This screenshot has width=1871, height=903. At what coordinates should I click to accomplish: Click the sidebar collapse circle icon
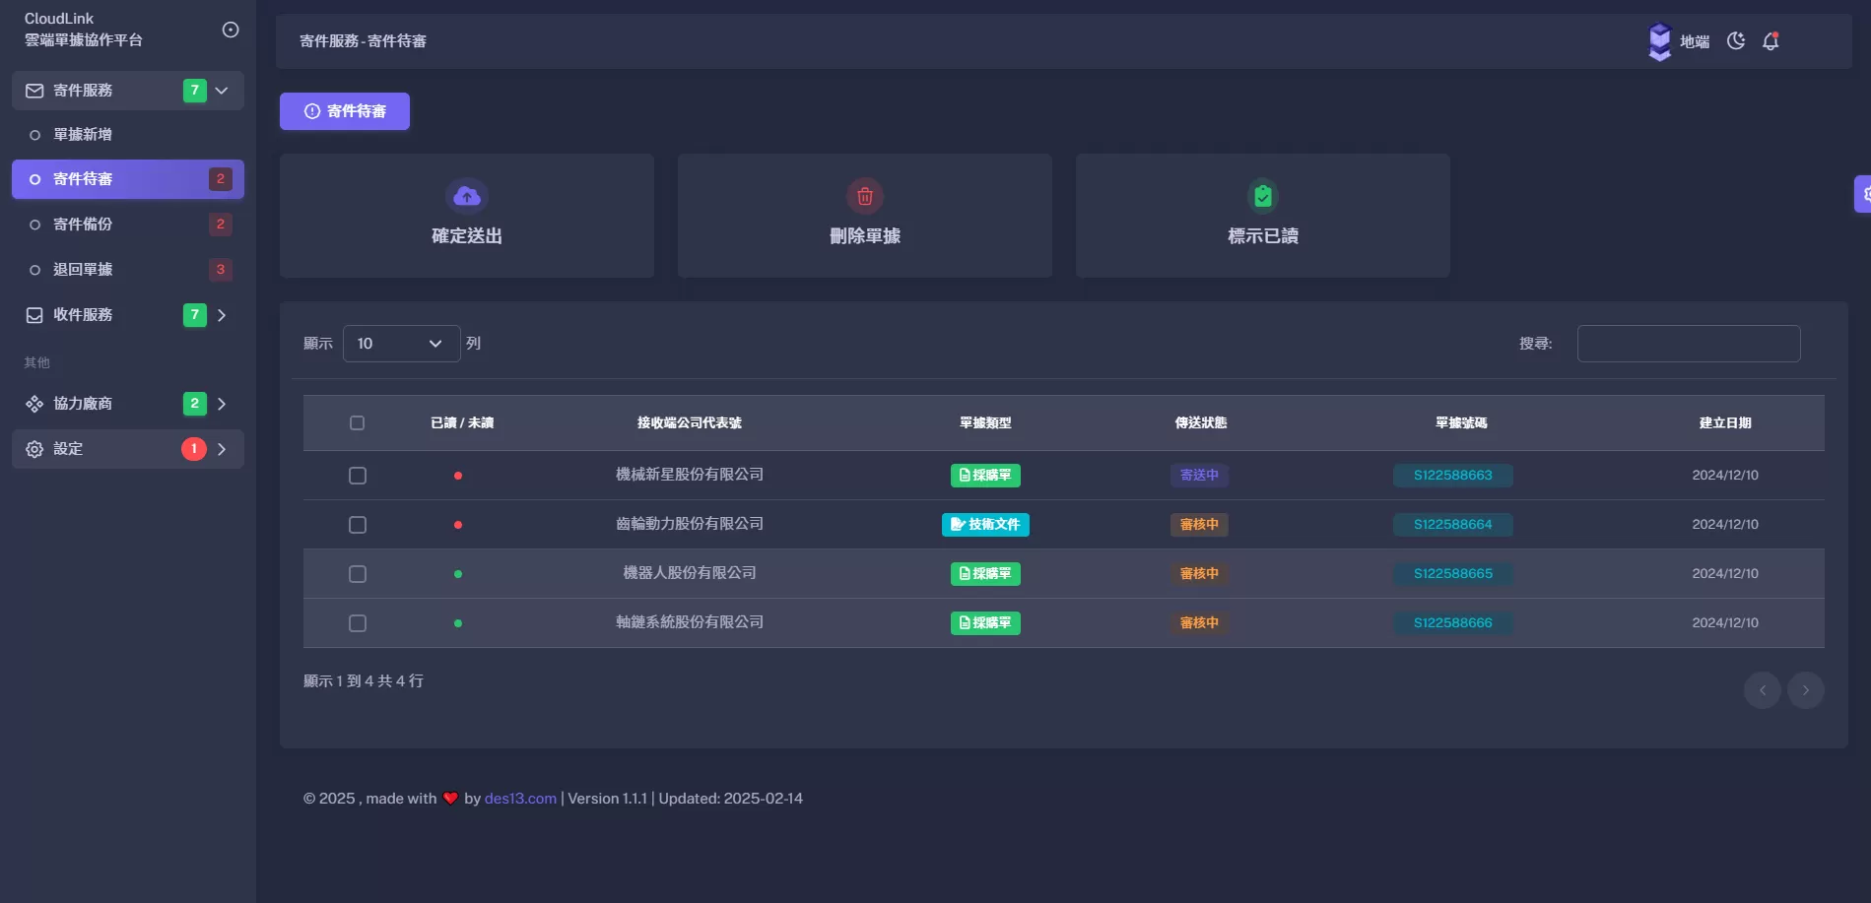tap(231, 30)
